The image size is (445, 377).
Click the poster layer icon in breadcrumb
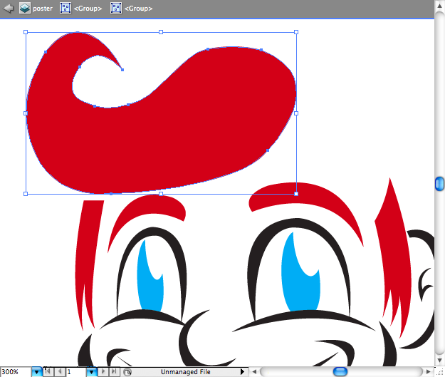click(x=25, y=8)
